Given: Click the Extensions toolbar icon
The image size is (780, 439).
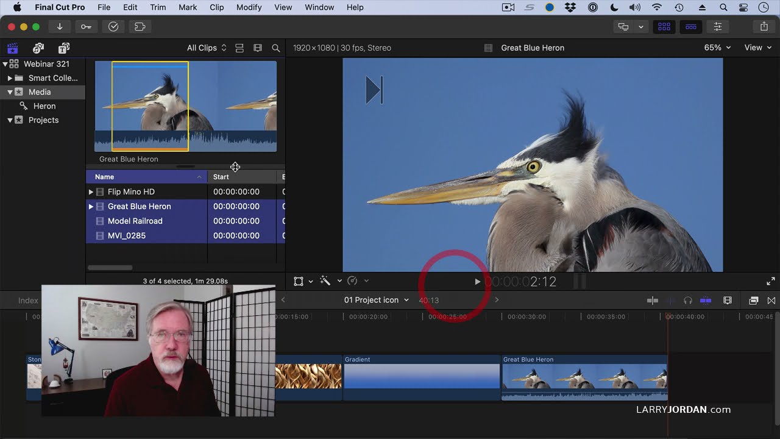Looking at the screenshot, I should click(140, 27).
